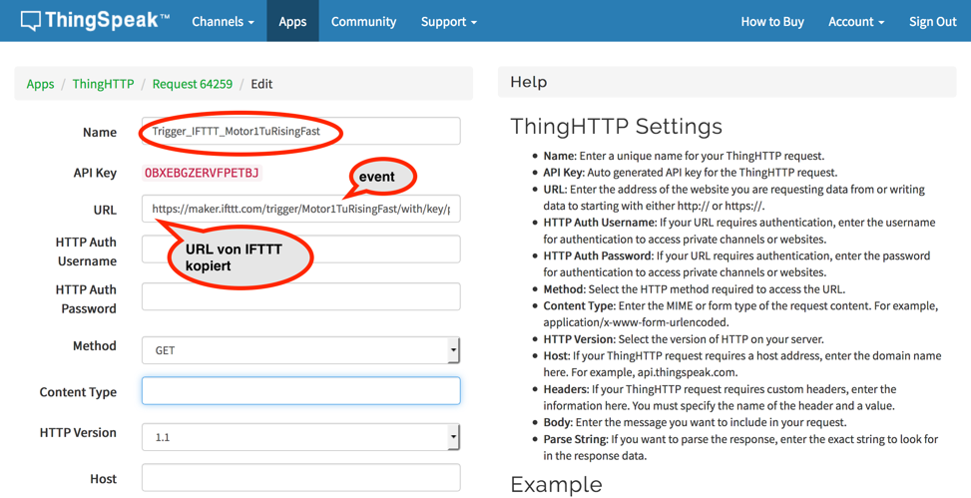
Task: Click the ThingSpeak logo icon
Action: click(x=31, y=21)
